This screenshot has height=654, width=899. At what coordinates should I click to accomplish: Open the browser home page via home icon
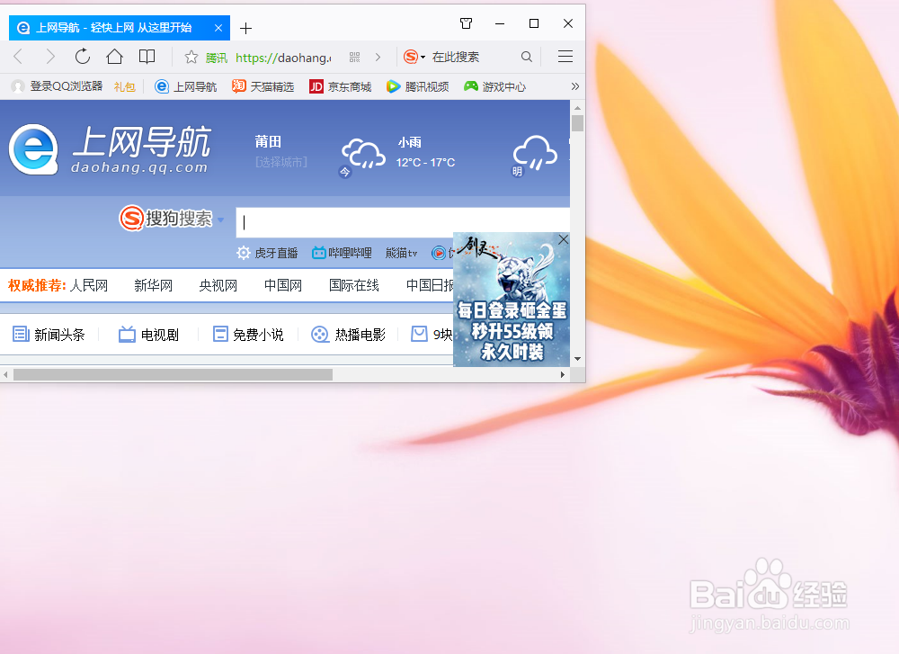click(114, 56)
